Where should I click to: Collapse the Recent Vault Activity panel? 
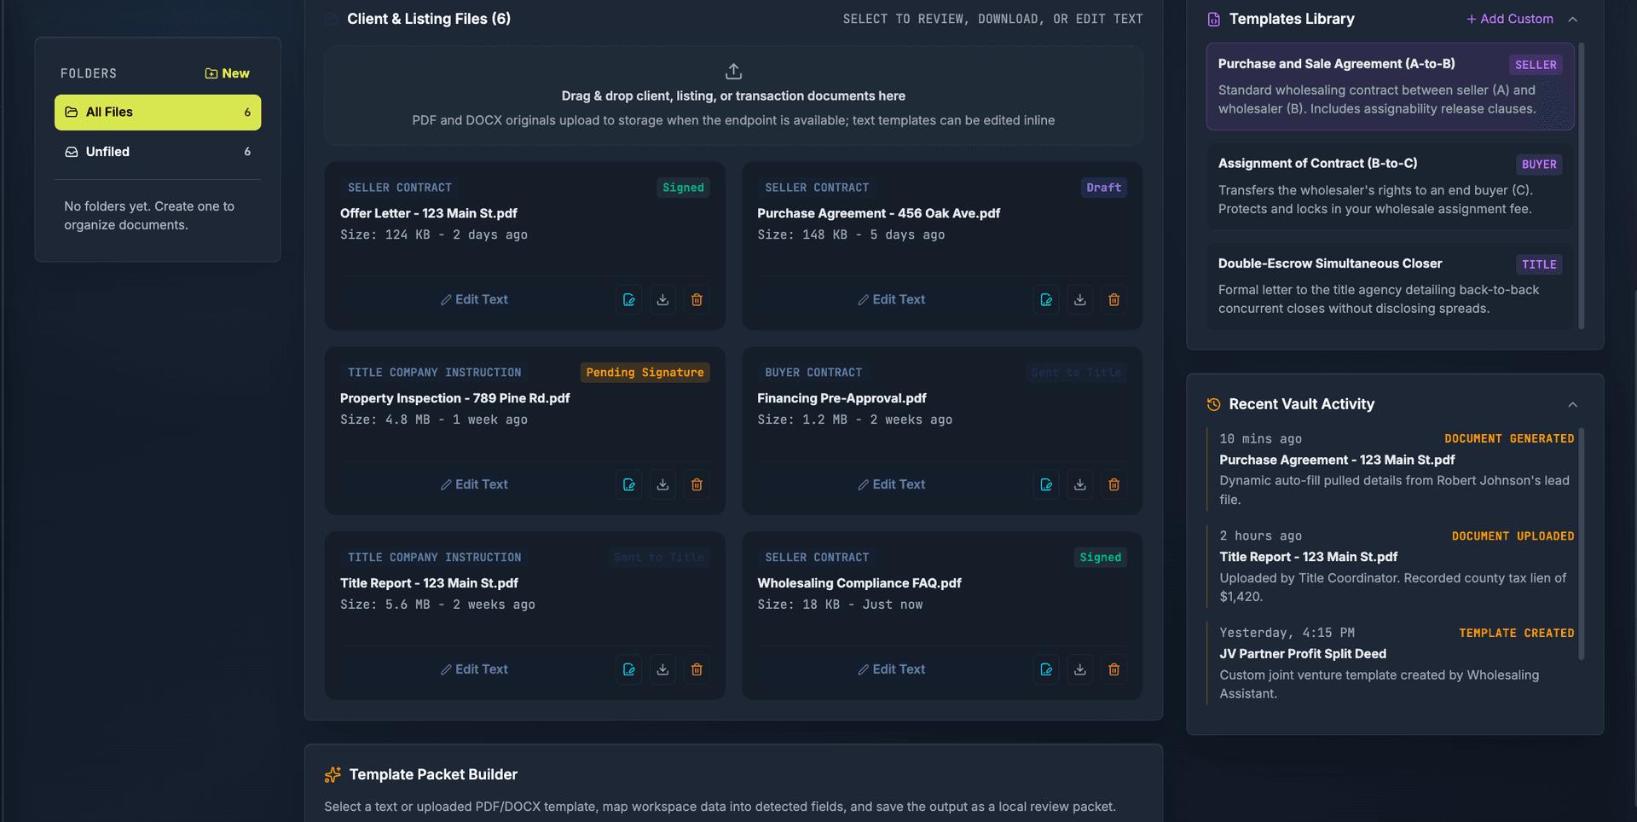pos(1573,404)
